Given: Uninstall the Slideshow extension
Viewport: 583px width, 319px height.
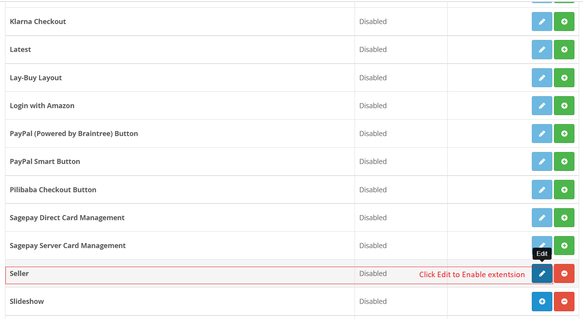Looking at the screenshot, I should (564, 301).
